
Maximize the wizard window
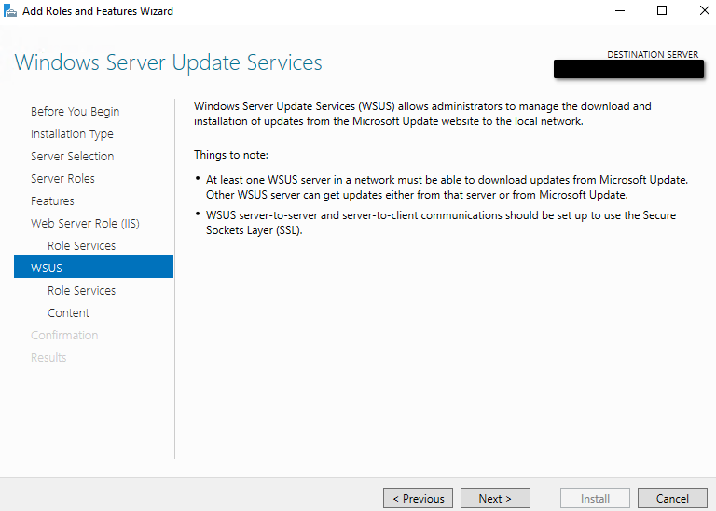point(662,10)
